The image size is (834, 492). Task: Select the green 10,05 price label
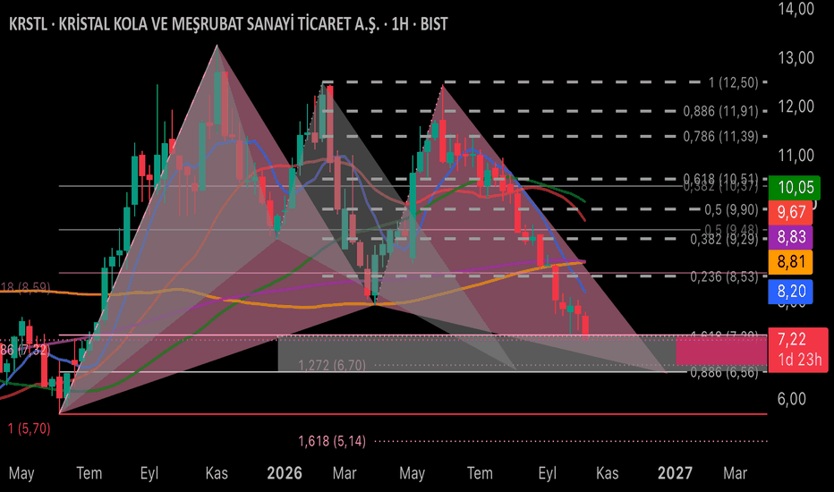coord(795,187)
